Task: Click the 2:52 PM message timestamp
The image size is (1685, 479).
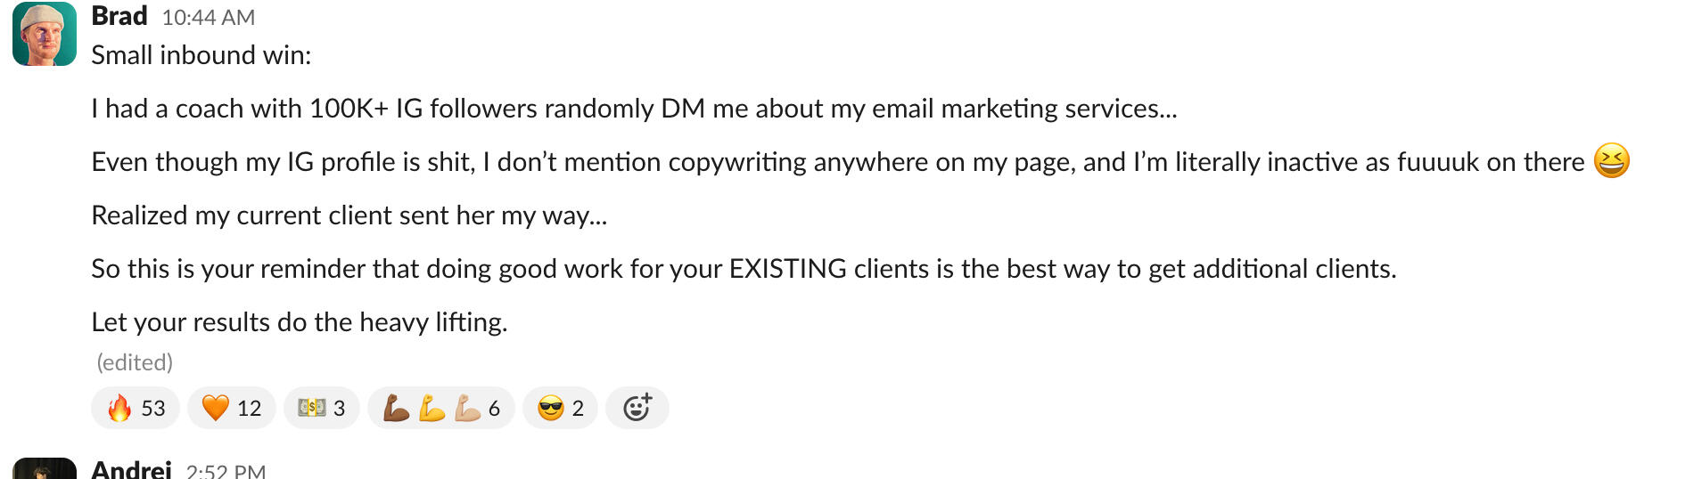Action: coord(226,471)
